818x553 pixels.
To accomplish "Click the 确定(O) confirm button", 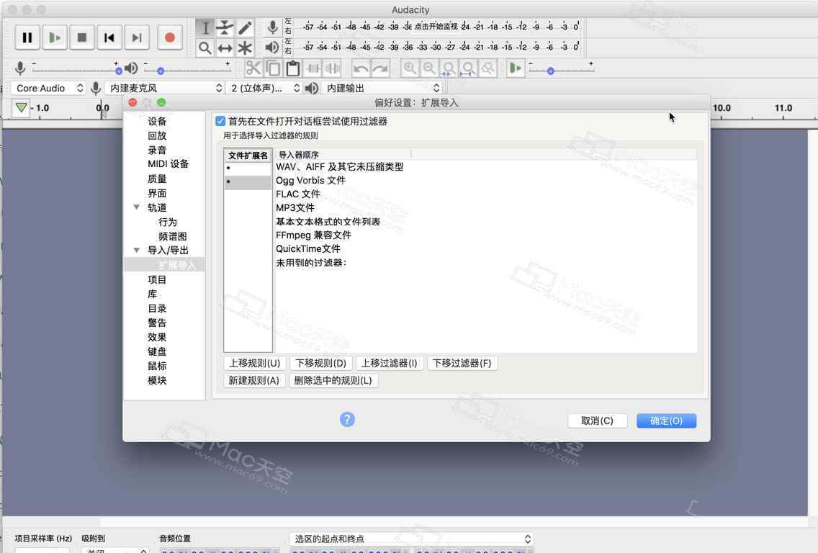I will 666,421.
